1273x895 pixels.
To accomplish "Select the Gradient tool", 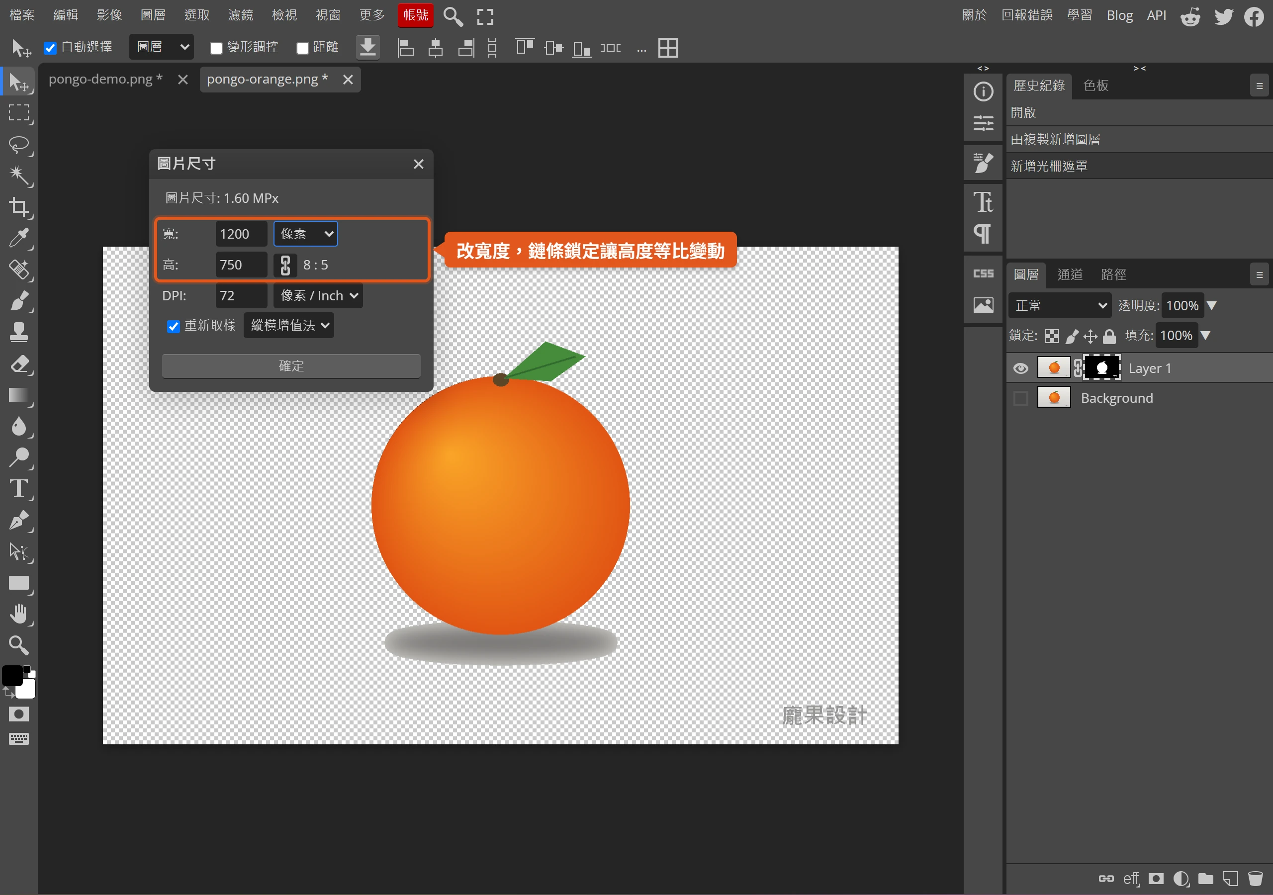I will pyautogui.click(x=19, y=395).
